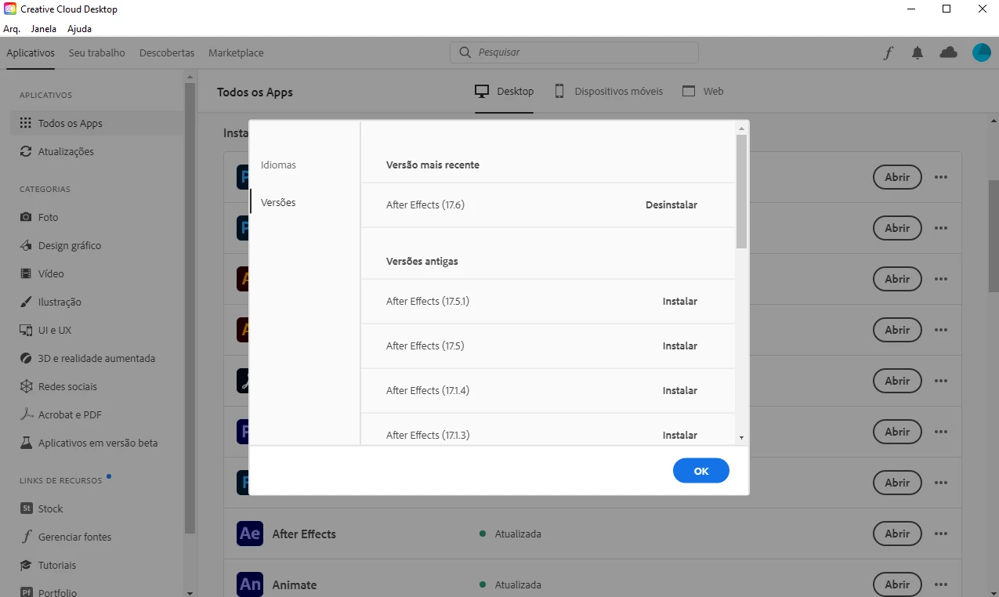Click the After Effects (17.6) version label
Viewport: 999px width, 597px height.
click(425, 205)
